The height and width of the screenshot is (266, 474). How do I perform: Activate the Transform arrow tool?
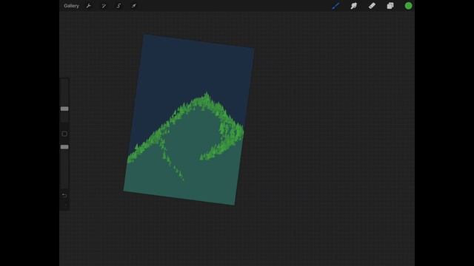click(133, 6)
